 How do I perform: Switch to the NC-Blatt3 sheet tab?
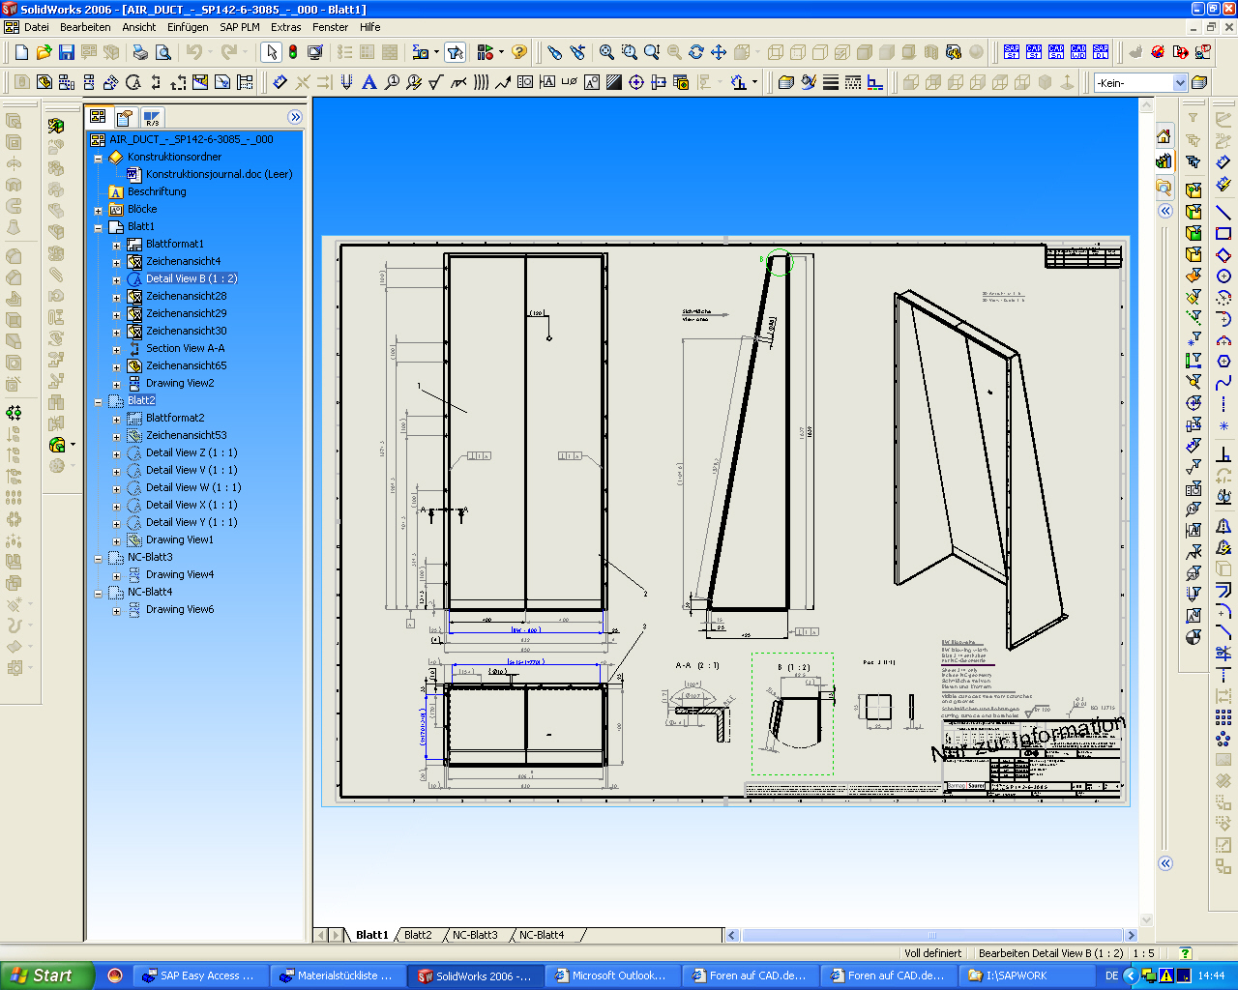pos(475,935)
